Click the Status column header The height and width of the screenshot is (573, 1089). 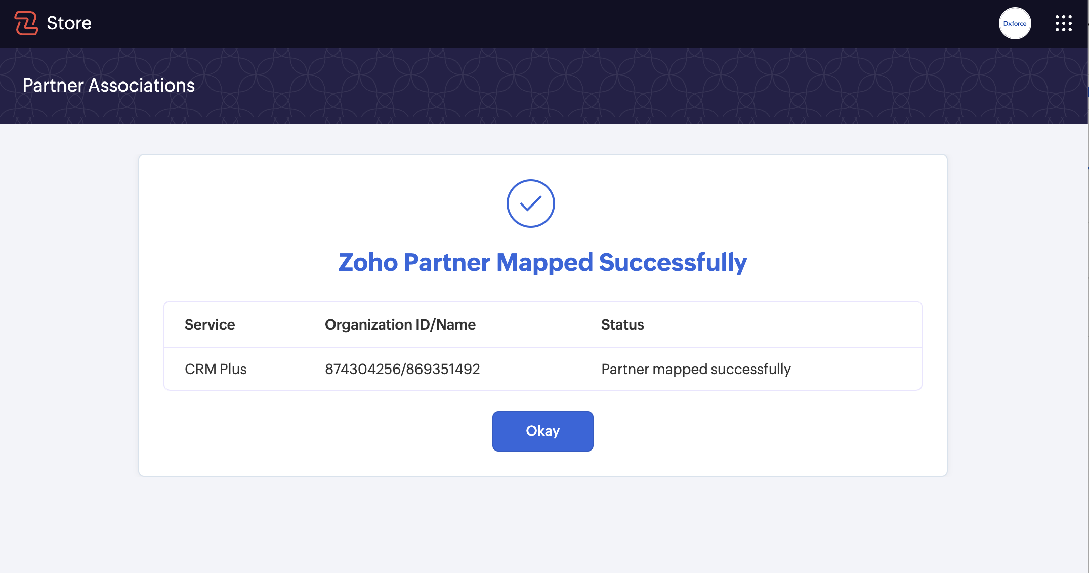pyautogui.click(x=622, y=324)
